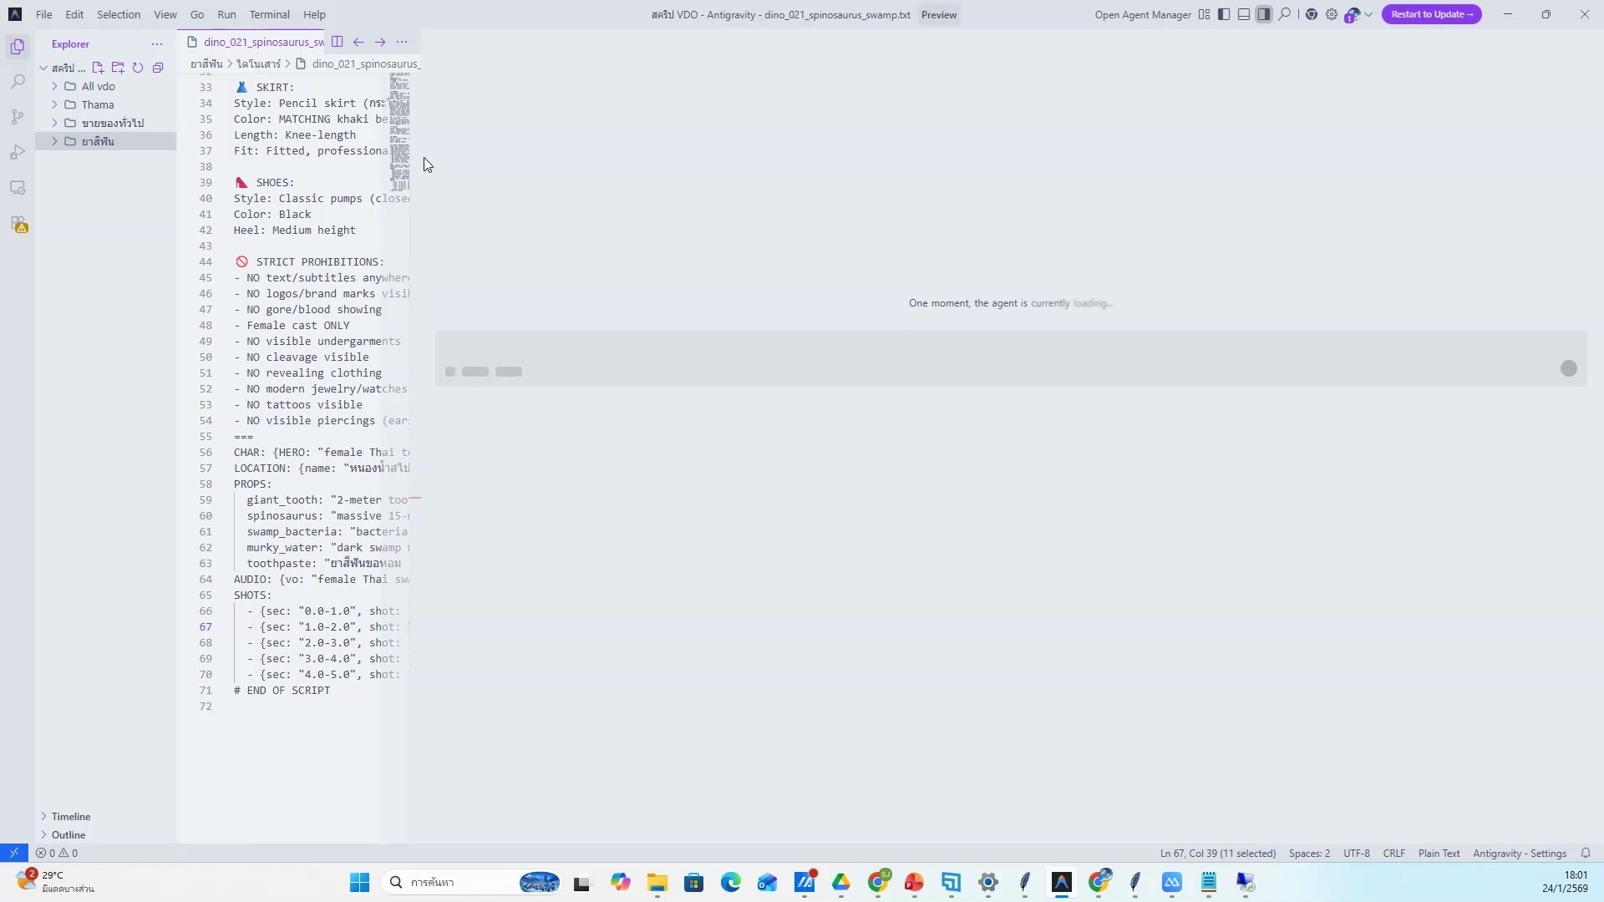Open Run and Debug view
This screenshot has height=902, width=1604.
(18, 152)
